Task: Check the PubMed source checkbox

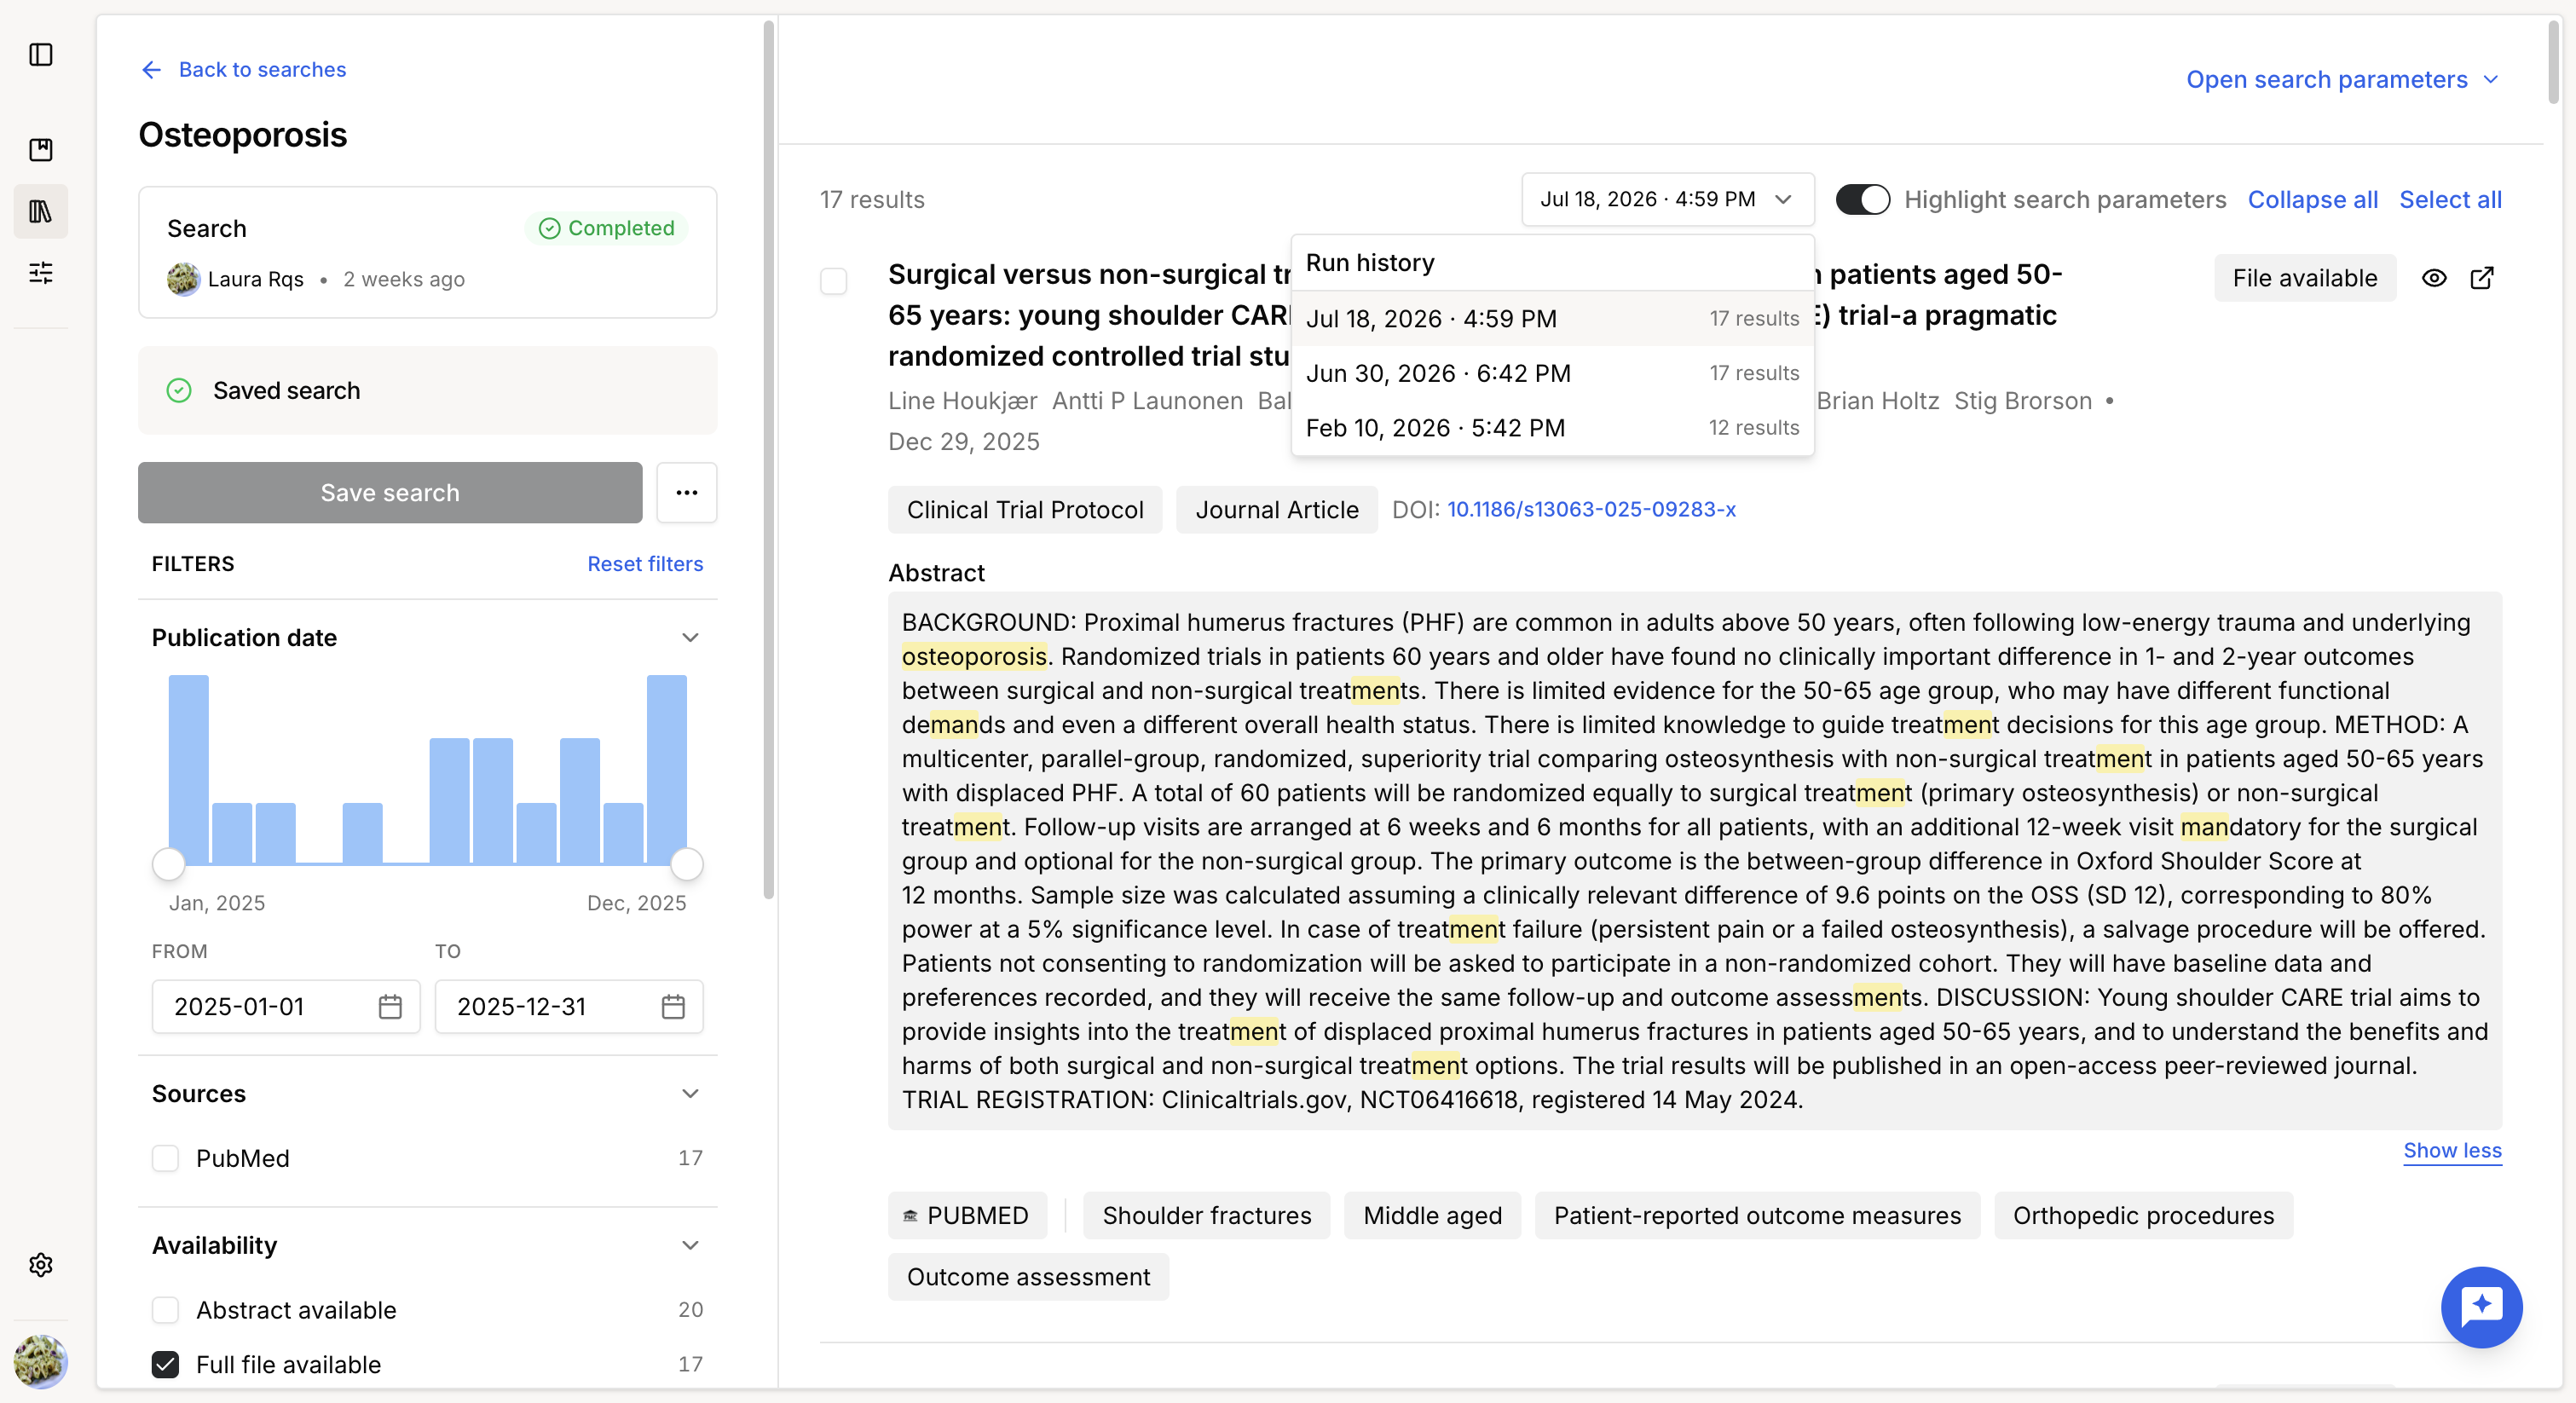Action: pos(165,1159)
